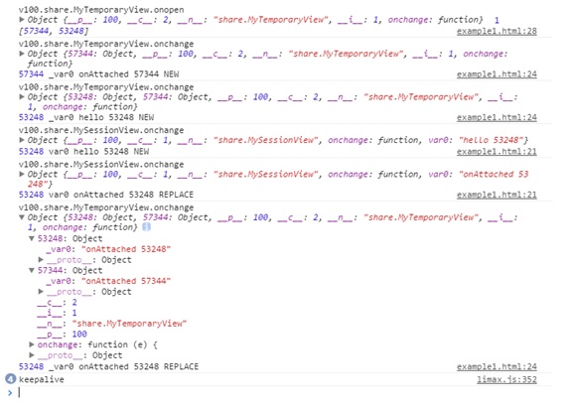
Task: Expand Object under first MyTemporaryView.onchange
Action: click(x=22, y=54)
